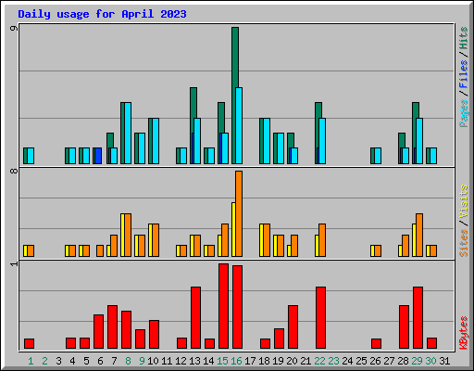
Task: Click the red KBytes bar for day 29
Action: pyautogui.click(x=418, y=318)
